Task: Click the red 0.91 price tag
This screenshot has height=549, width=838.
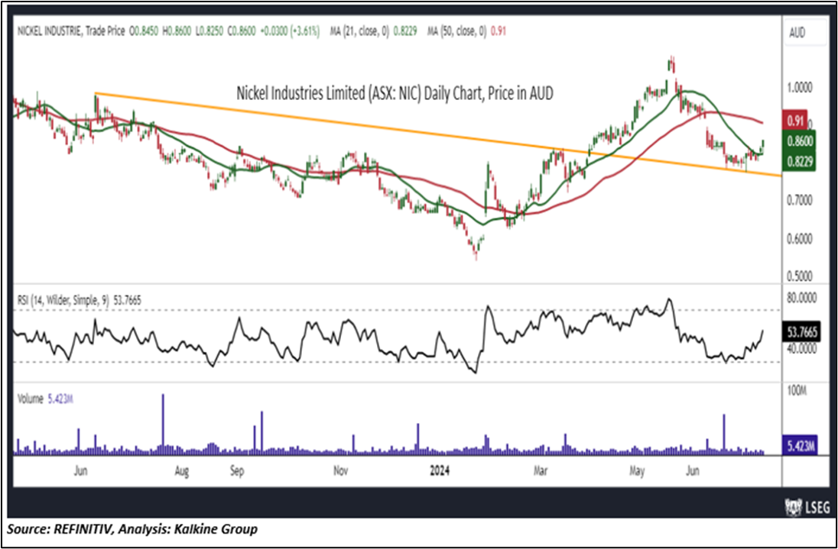Action: coord(796,120)
